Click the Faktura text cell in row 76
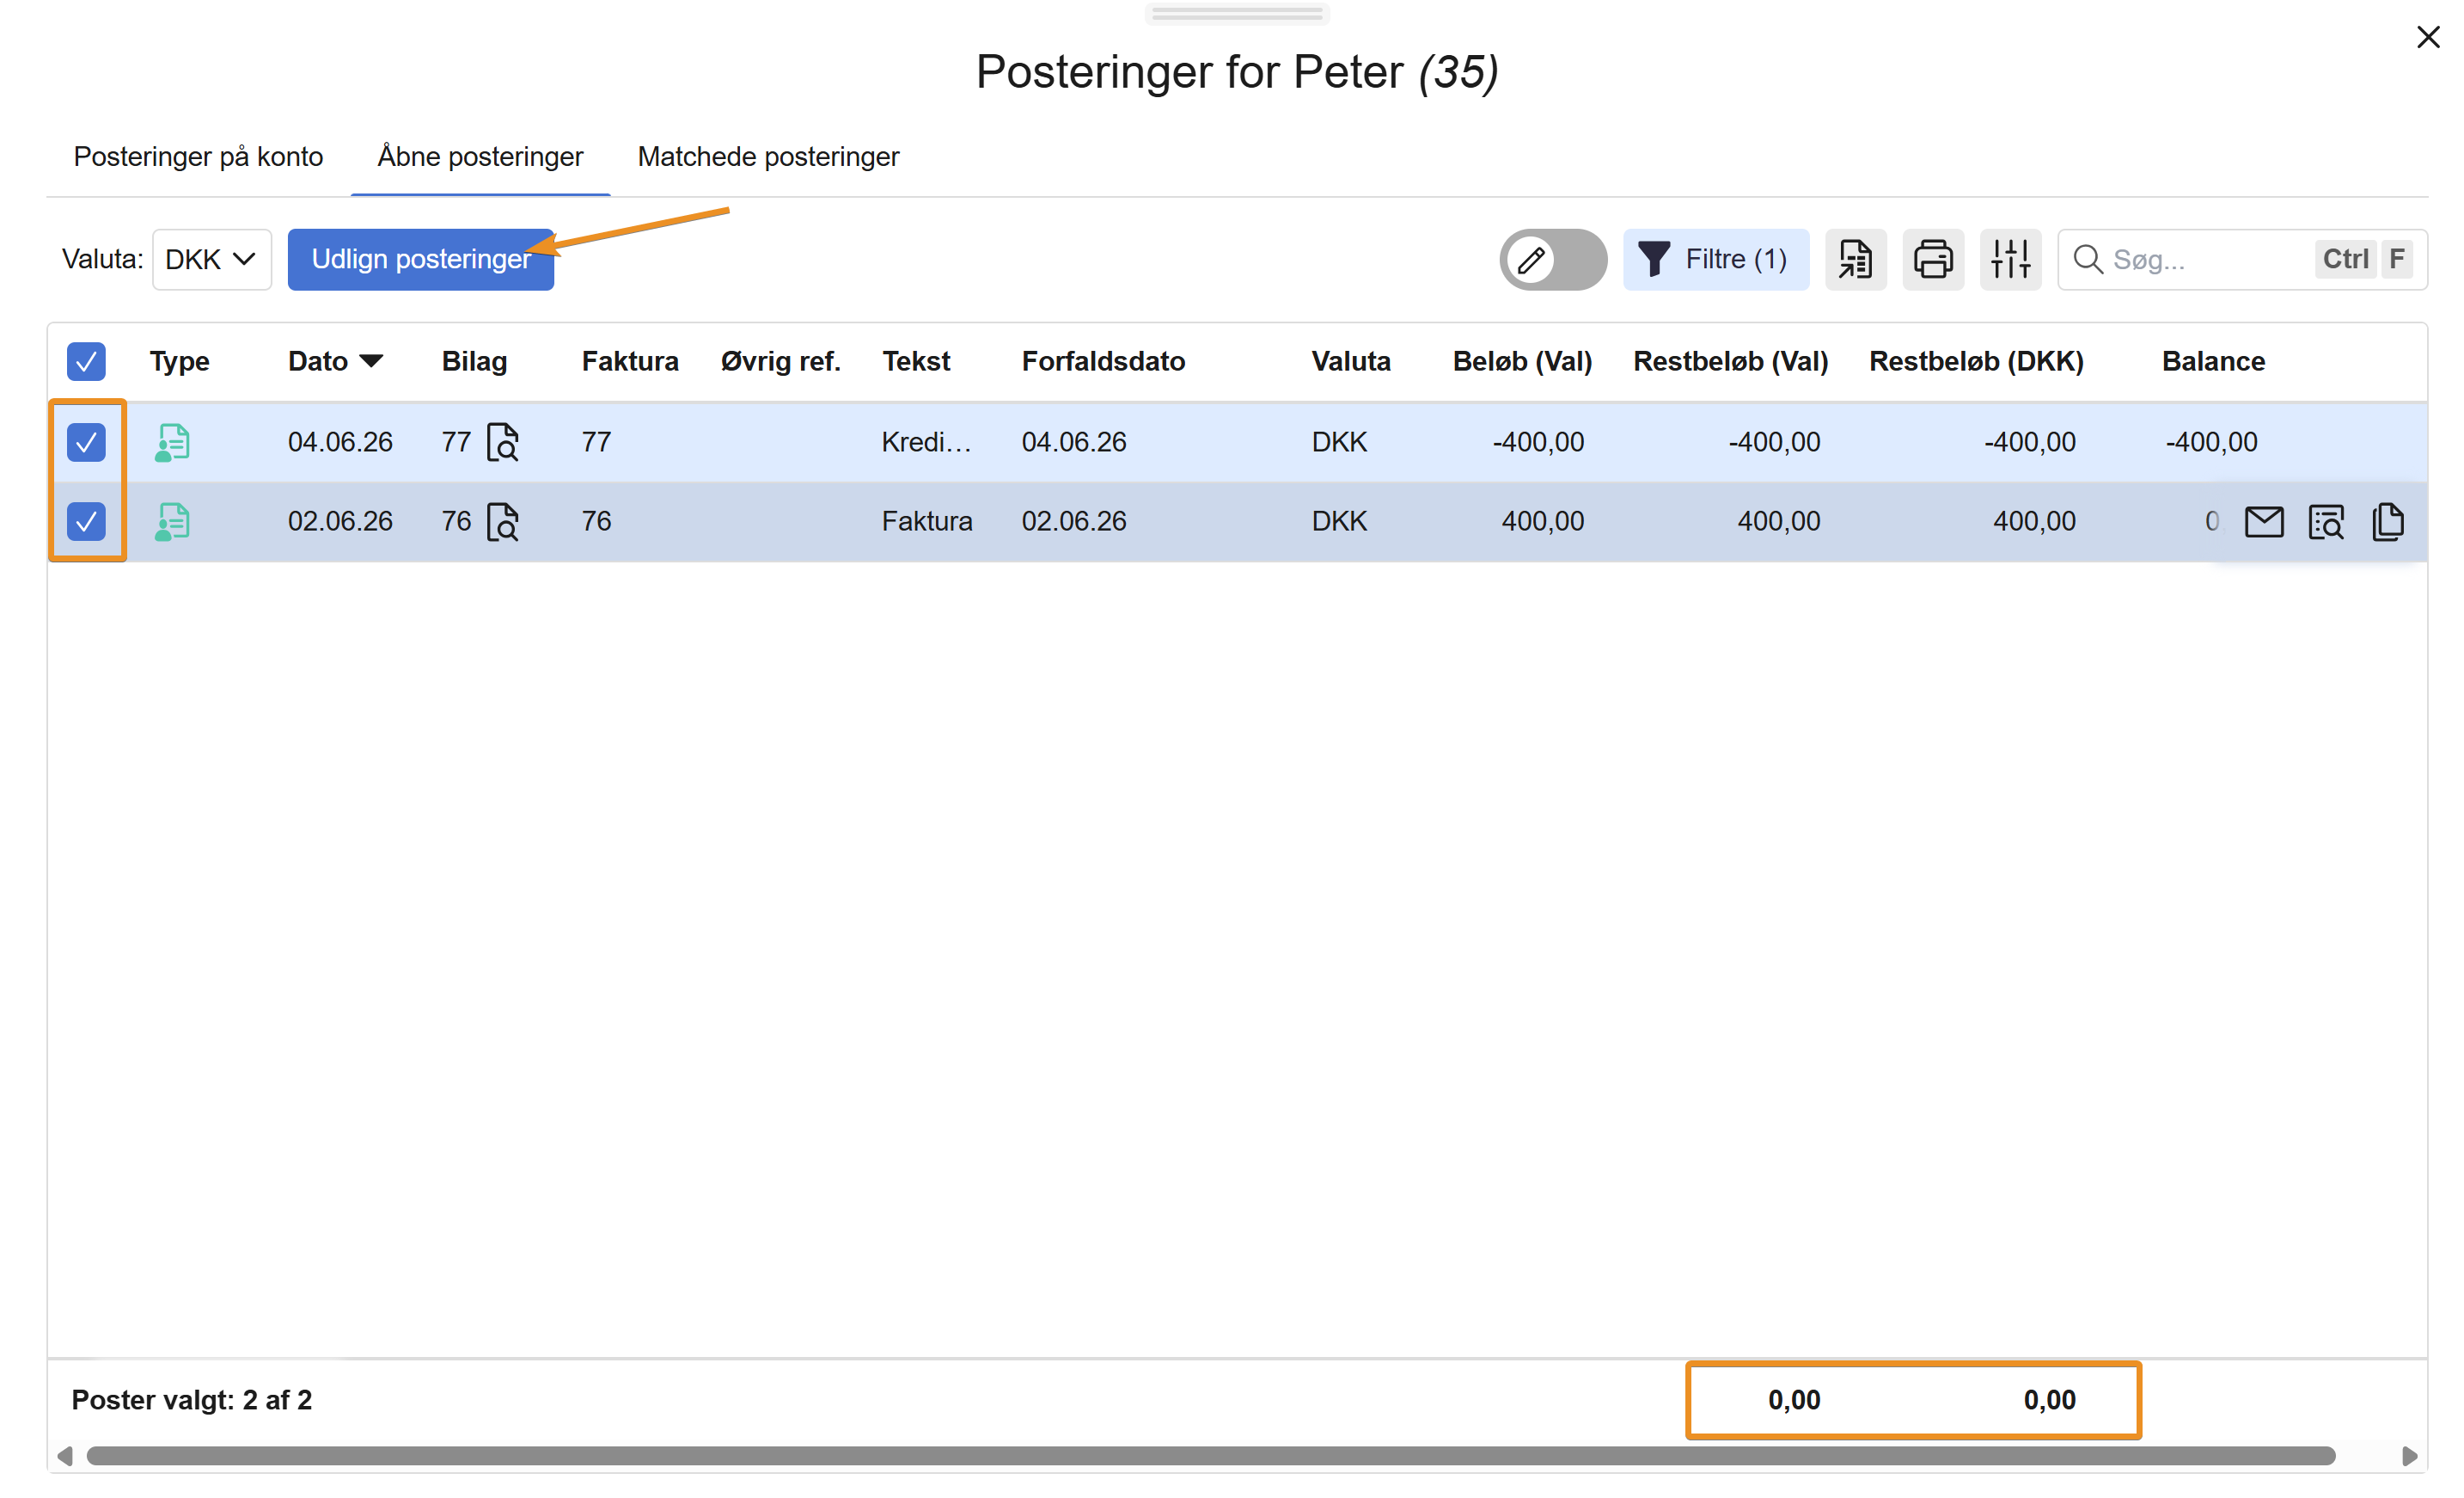Viewport: 2464px width, 1498px height. tap(926, 521)
